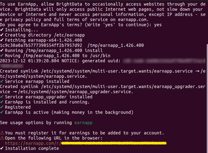Click the typed "yes" response text
The height and width of the screenshot is (153, 208).
[158, 25]
